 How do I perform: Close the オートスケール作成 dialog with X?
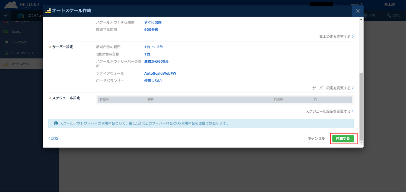357,11
